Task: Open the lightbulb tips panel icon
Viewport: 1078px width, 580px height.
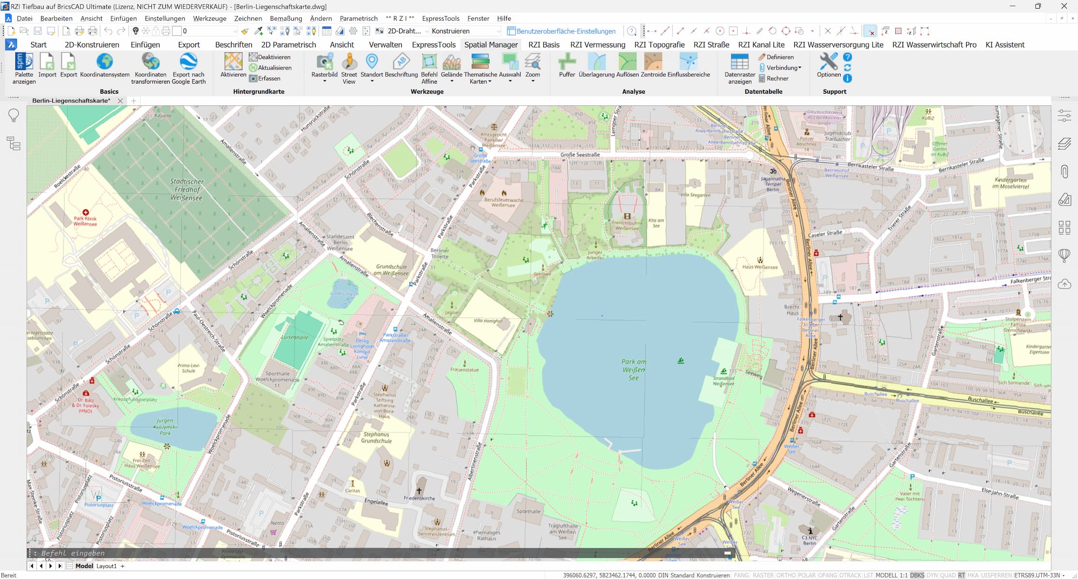Action: tap(14, 115)
